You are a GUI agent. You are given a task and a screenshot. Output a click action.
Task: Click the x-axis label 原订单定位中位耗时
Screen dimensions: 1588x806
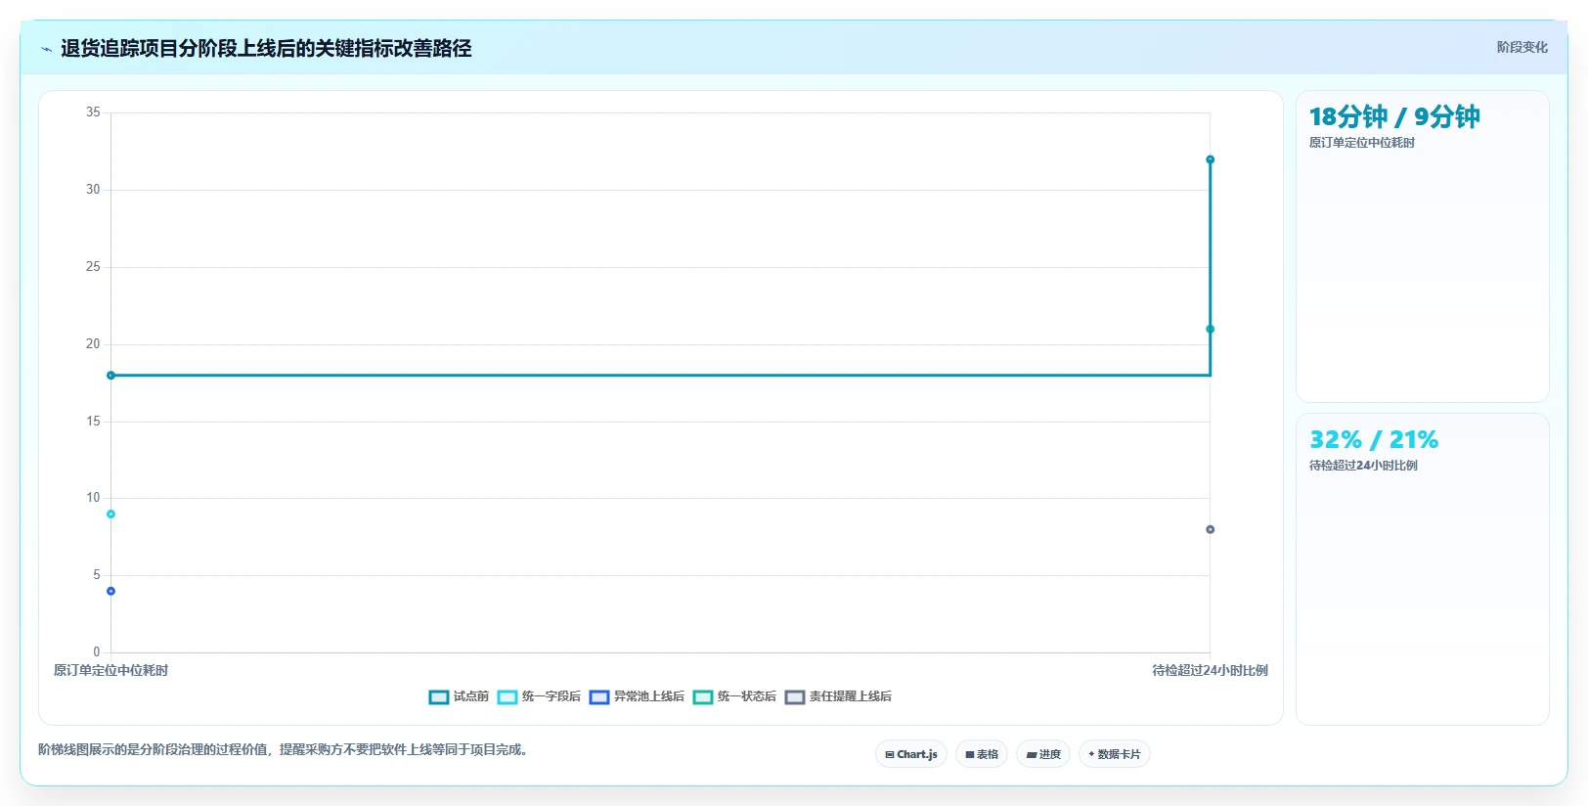[x=110, y=670]
